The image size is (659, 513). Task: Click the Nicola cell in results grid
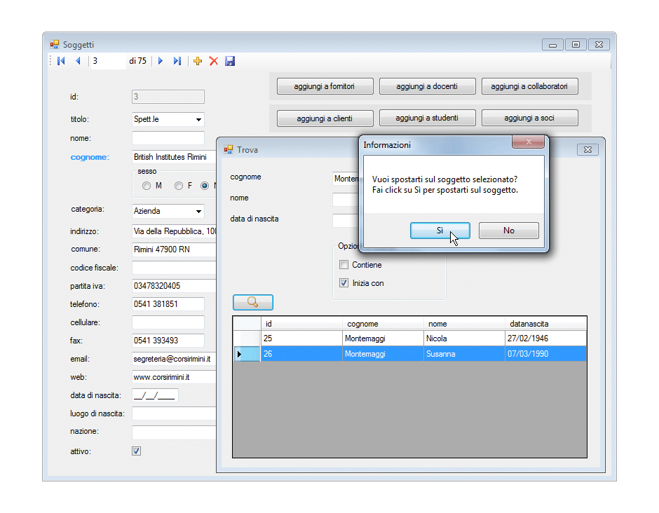point(464,338)
